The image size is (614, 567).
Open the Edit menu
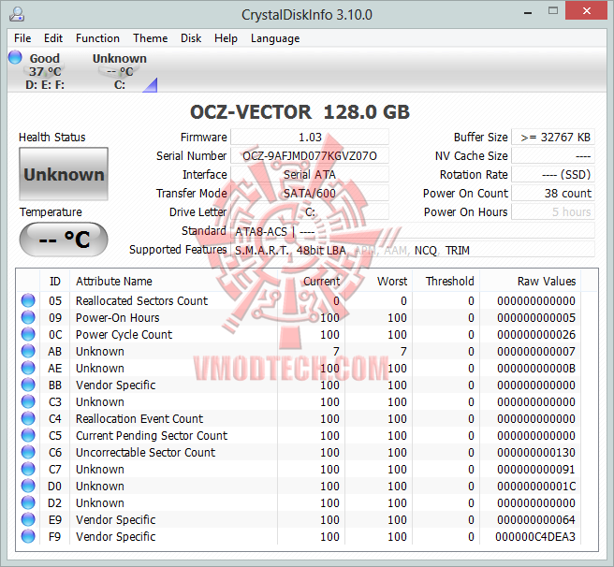point(53,38)
